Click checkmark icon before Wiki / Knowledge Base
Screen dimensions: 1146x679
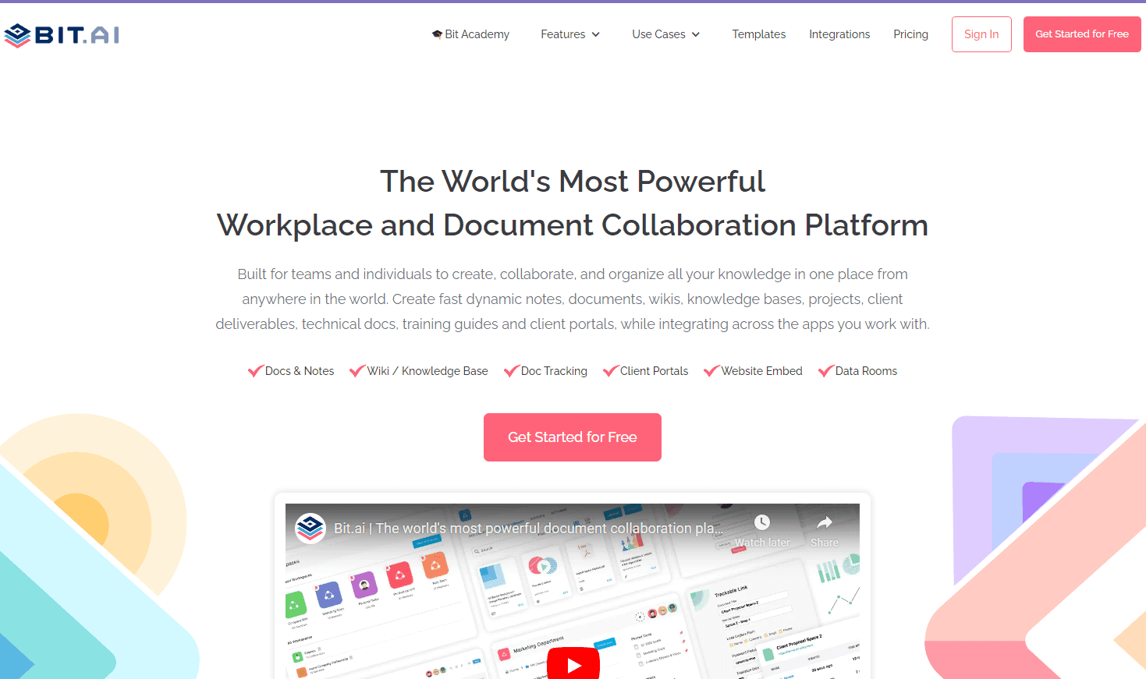357,371
